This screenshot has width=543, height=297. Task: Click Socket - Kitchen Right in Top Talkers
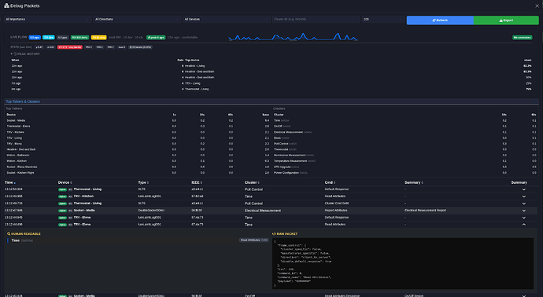[20, 173]
